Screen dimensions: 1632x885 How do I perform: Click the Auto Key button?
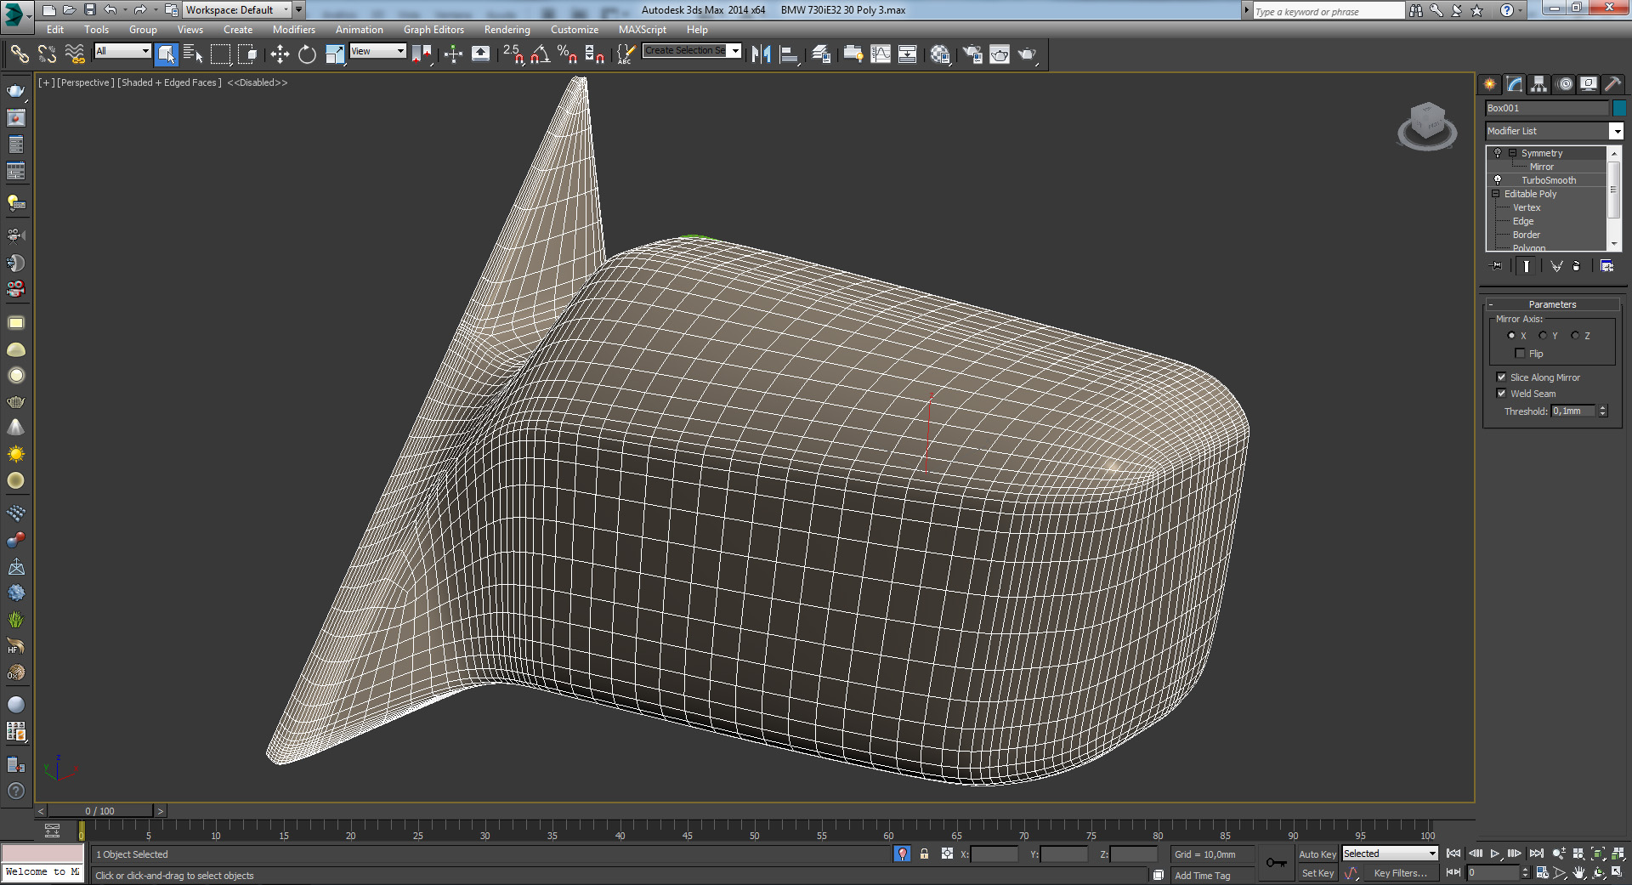[x=1317, y=854]
